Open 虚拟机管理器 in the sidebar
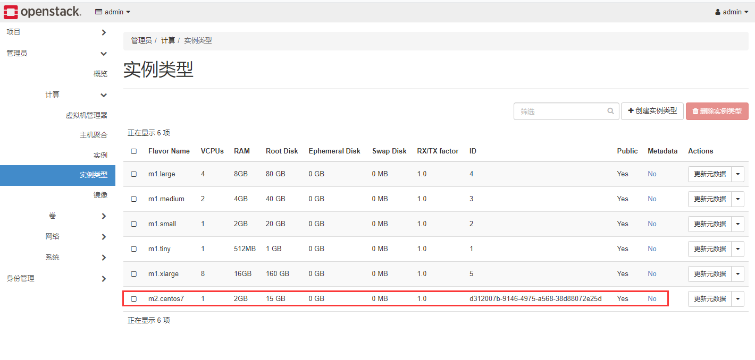The image size is (755, 360). 86,115
